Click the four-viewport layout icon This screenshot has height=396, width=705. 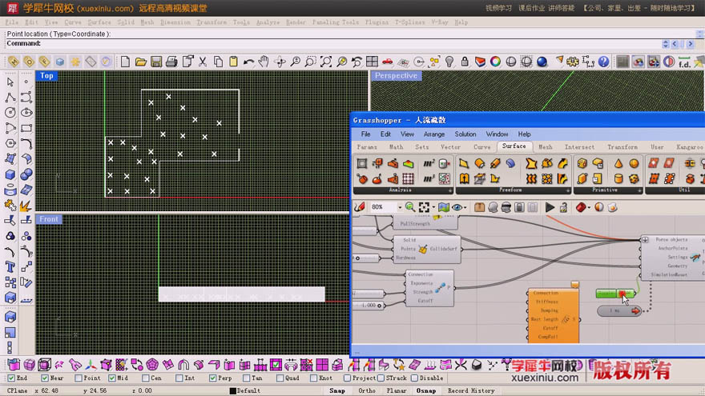coord(372,62)
